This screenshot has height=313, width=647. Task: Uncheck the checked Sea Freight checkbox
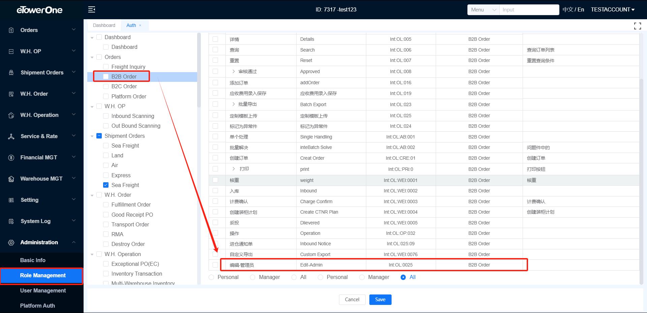pos(106,185)
